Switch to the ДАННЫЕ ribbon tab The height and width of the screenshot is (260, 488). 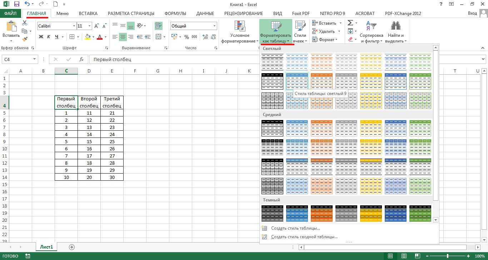pos(205,14)
